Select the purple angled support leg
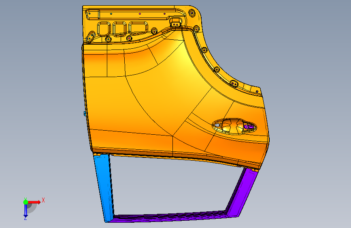 [x=242, y=193]
